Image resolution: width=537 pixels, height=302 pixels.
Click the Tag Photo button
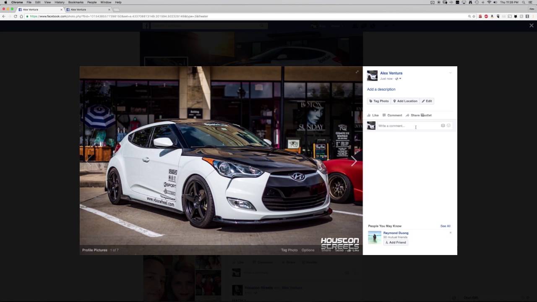pos(379,101)
